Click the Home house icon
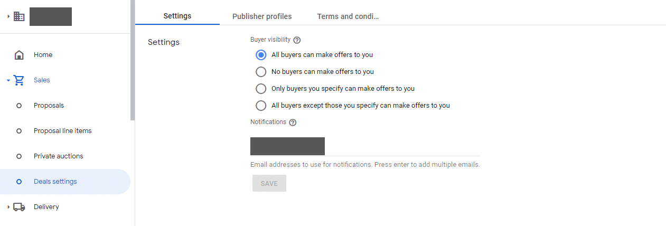666x226 pixels. 19,55
